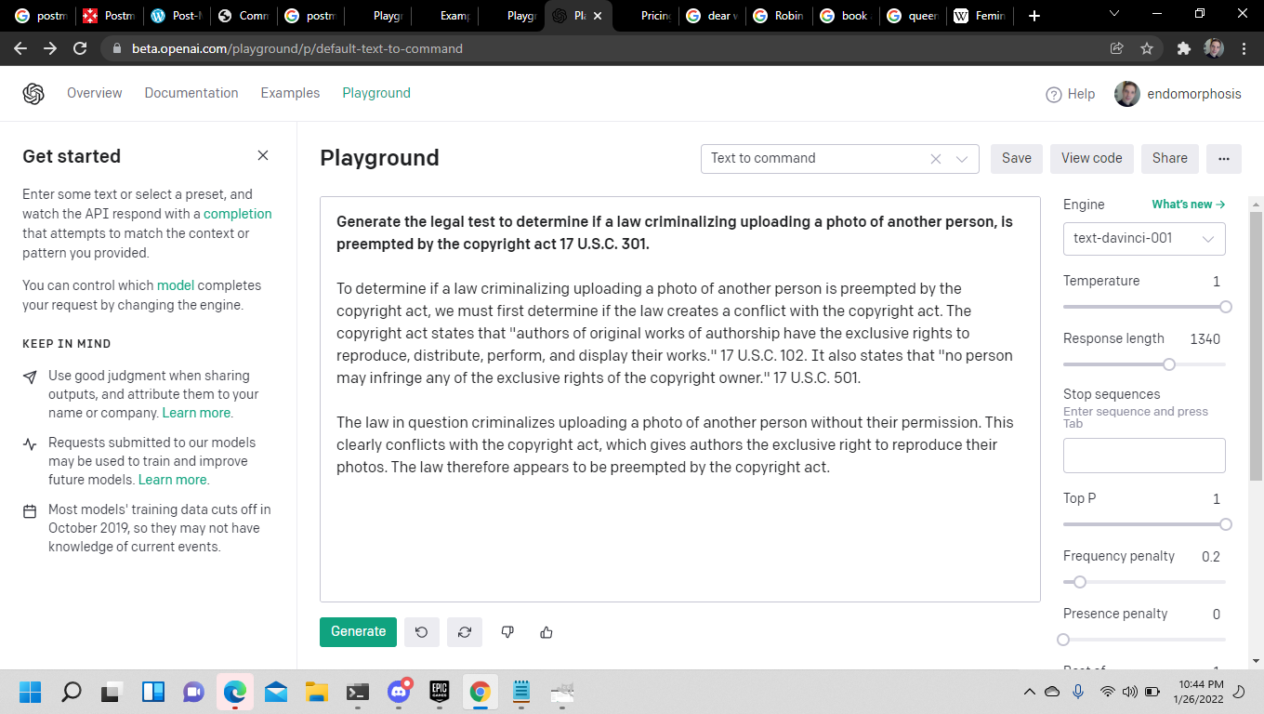Select the Playground nav item
This screenshot has height=714, width=1264.
pos(376,93)
